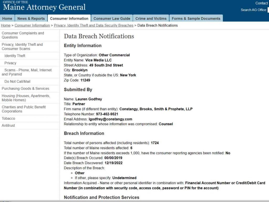Click the Contact link in the header
Viewport: 269px width, 202px height.
pos(261,3)
